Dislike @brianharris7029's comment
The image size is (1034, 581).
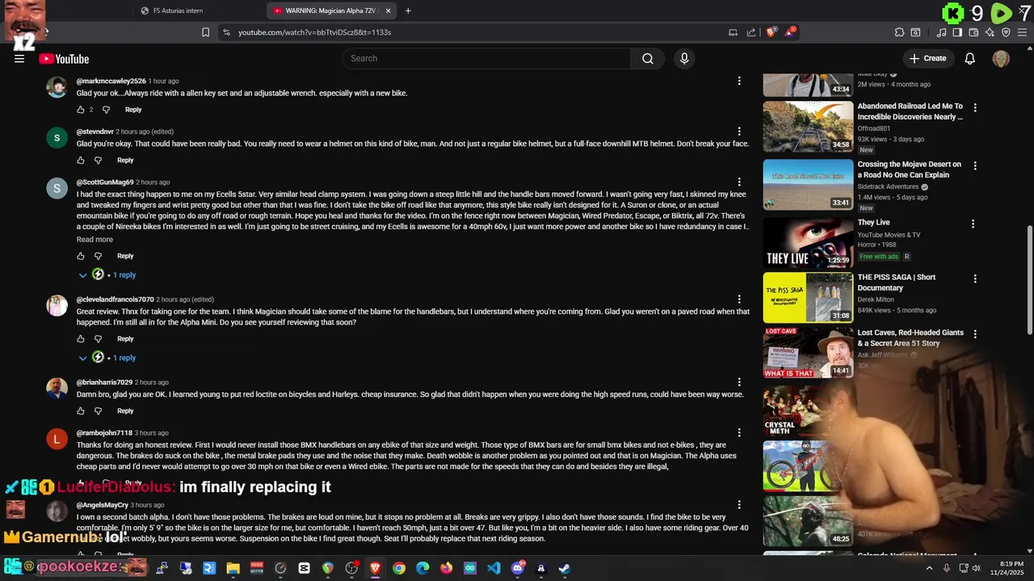pos(98,411)
